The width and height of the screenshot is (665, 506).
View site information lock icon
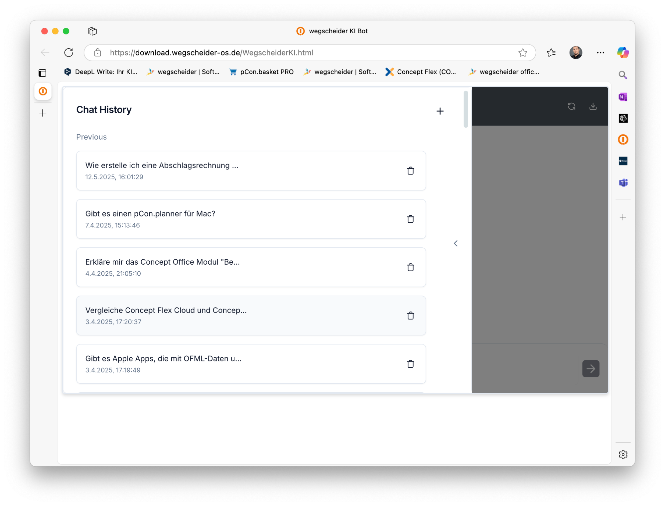[x=97, y=53]
